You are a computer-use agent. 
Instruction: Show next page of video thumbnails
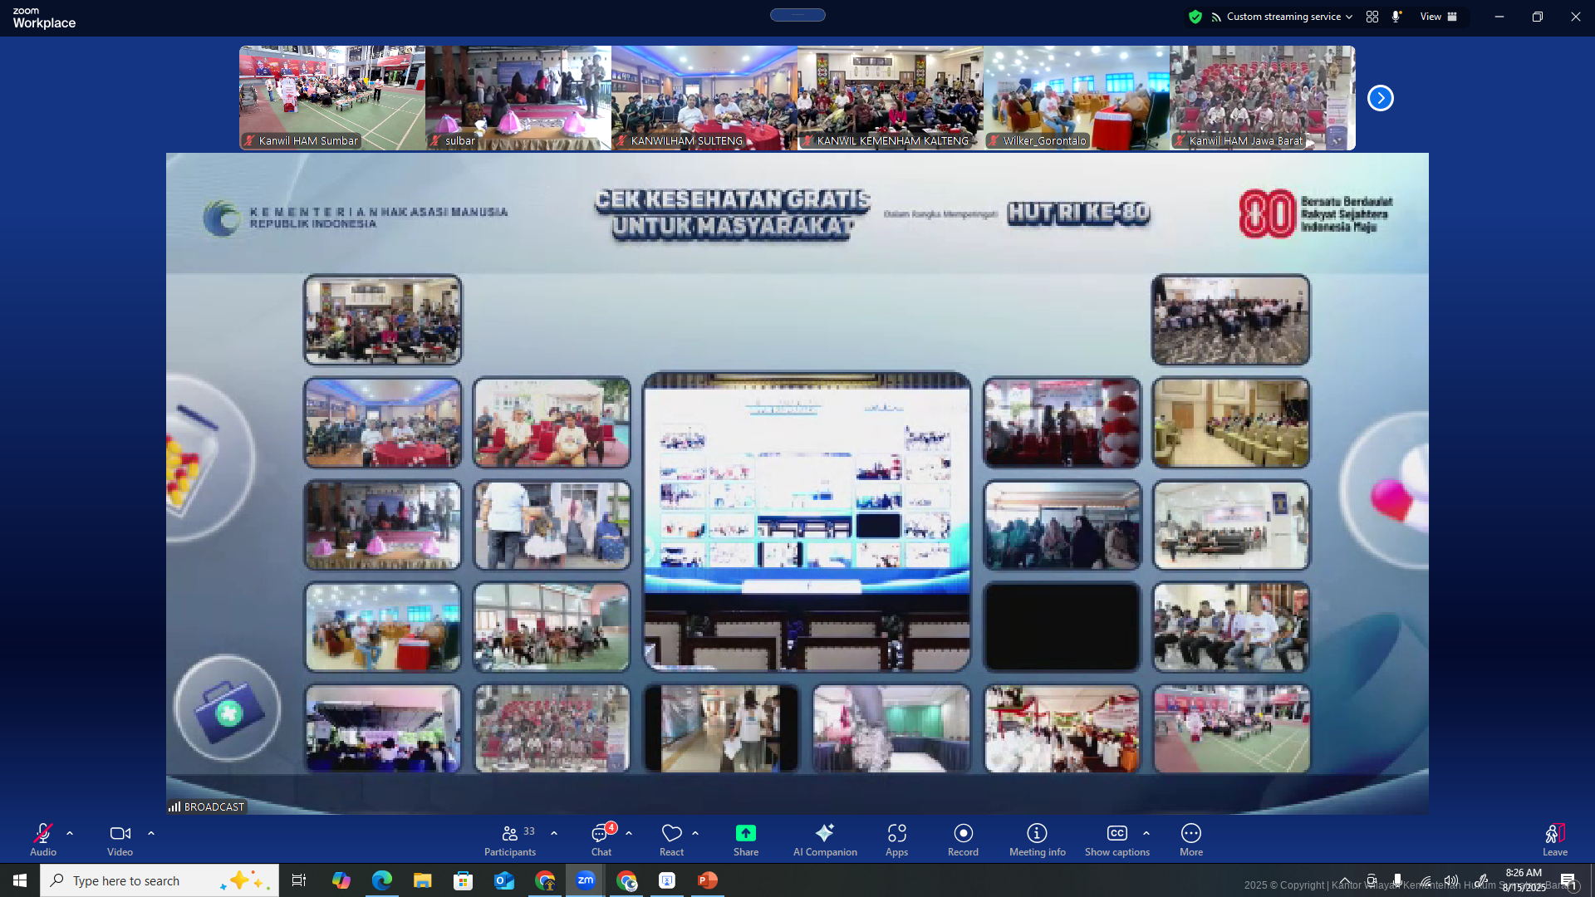click(x=1380, y=98)
